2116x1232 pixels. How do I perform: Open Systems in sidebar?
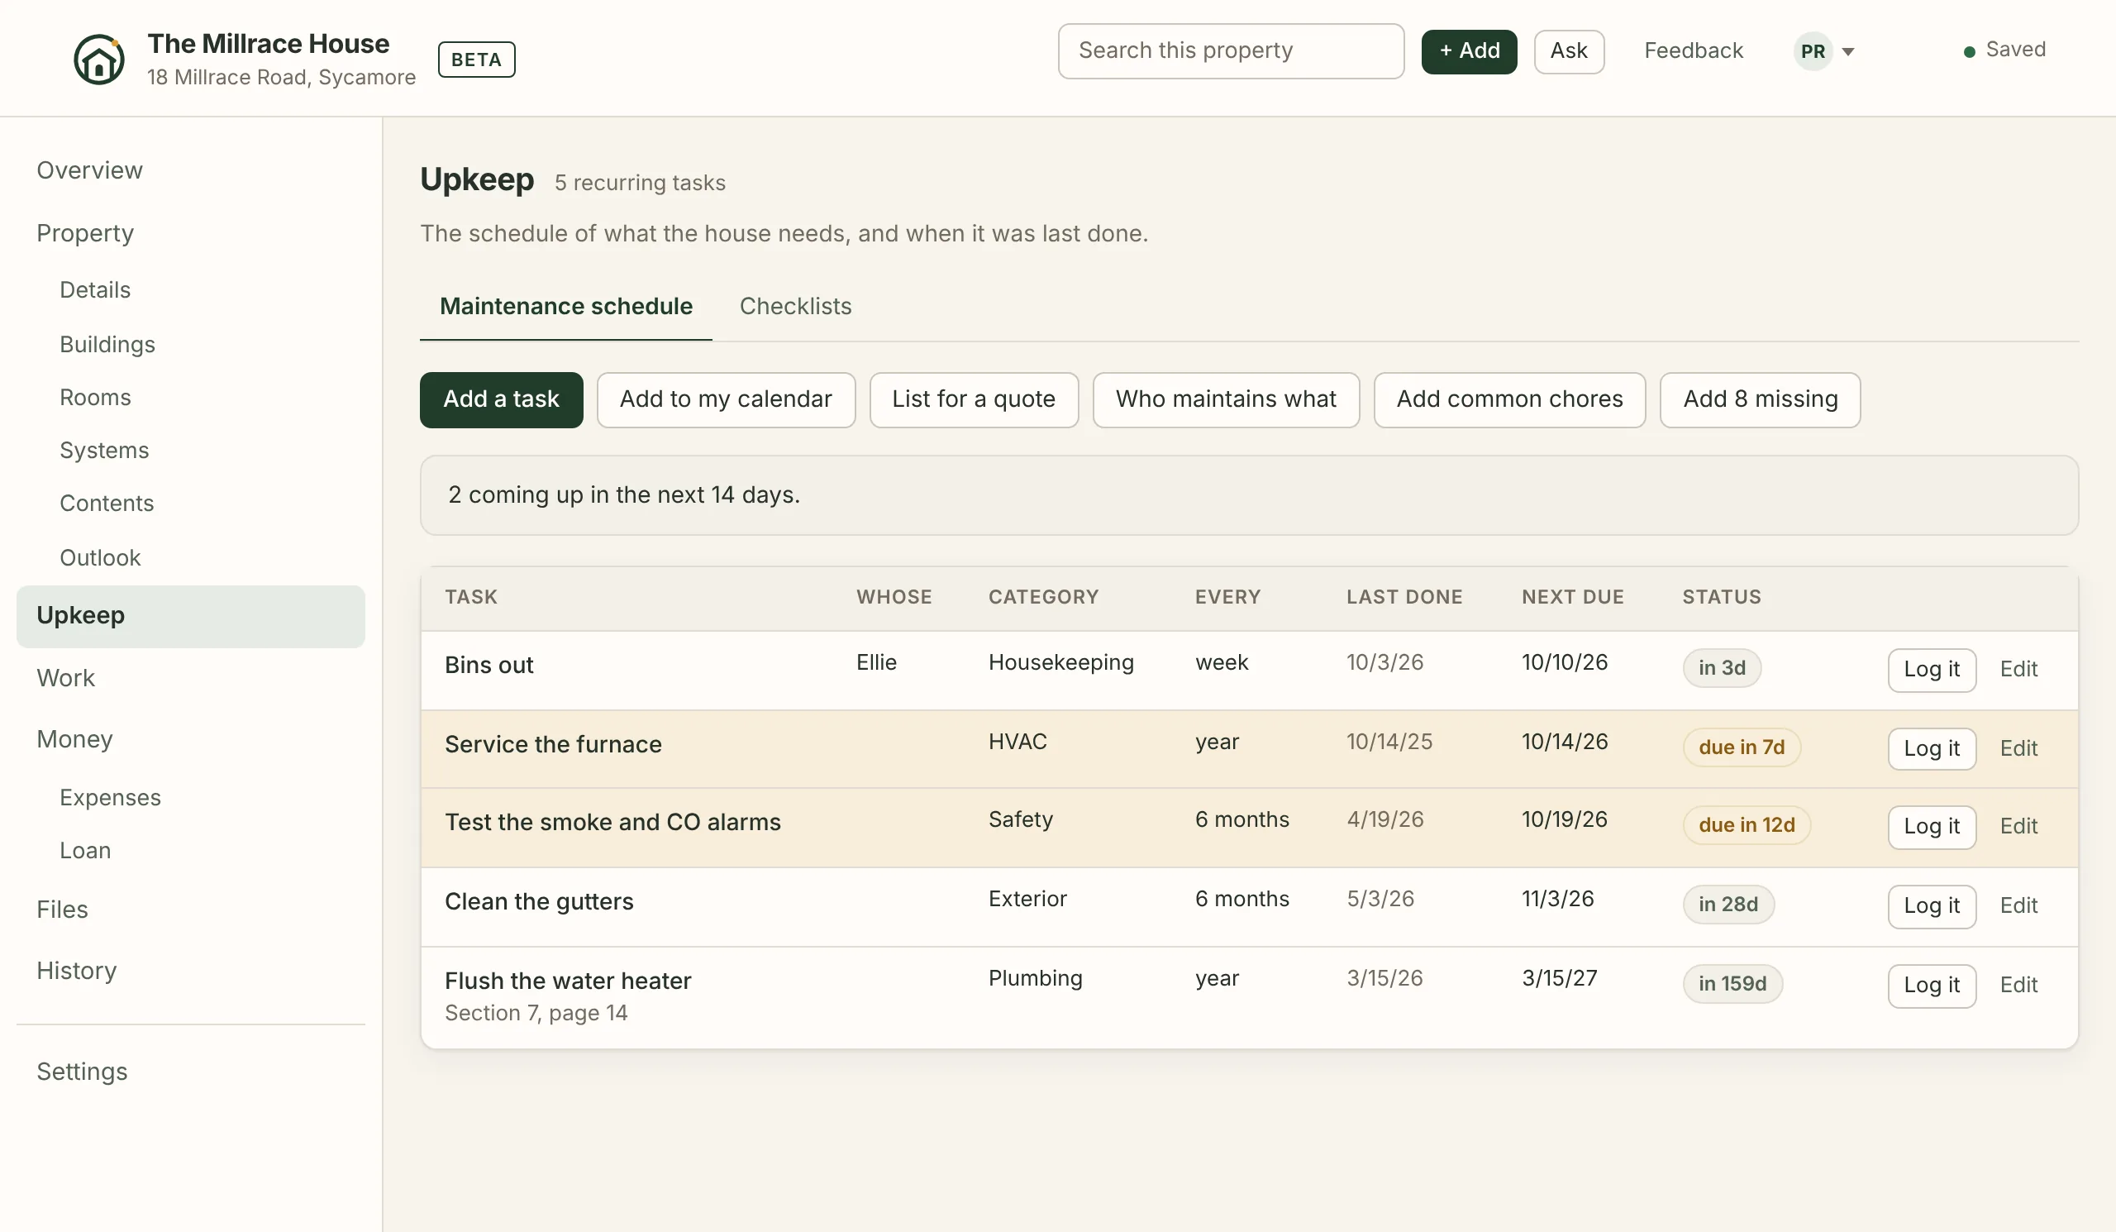(104, 451)
